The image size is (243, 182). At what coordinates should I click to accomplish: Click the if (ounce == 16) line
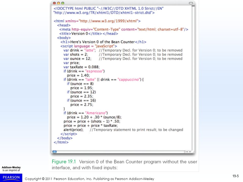pyautogui.click(x=81, y=100)
